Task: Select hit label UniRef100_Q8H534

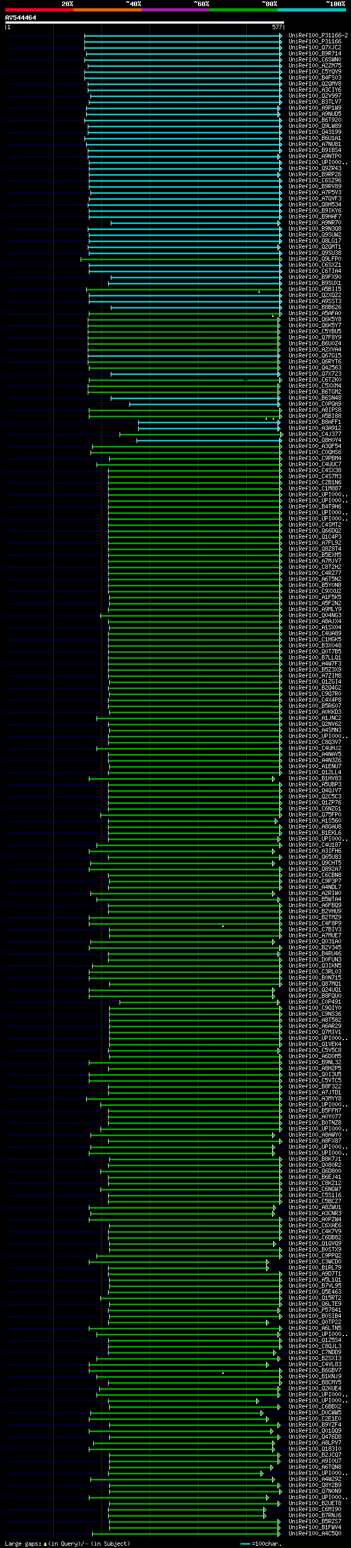Action: [x=314, y=204]
